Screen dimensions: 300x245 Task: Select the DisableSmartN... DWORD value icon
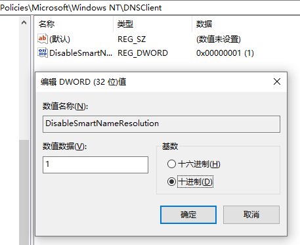(x=43, y=53)
